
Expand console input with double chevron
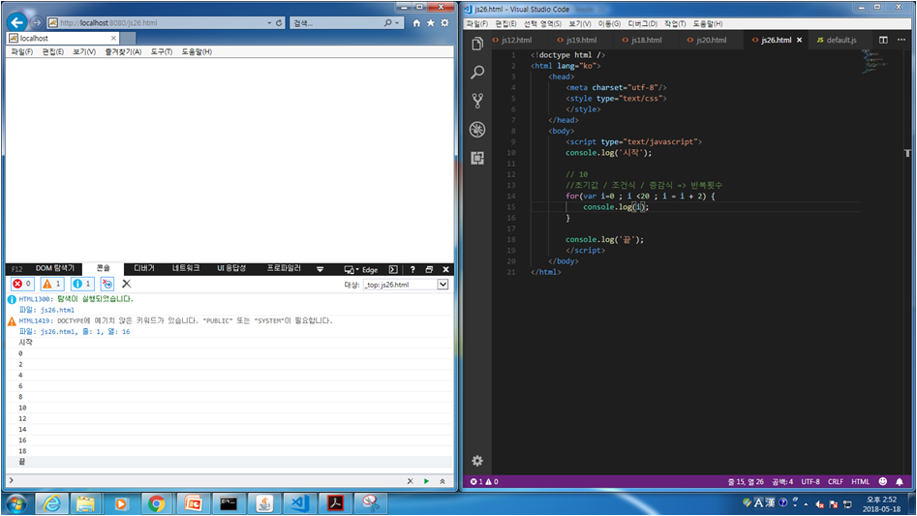pos(443,481)
